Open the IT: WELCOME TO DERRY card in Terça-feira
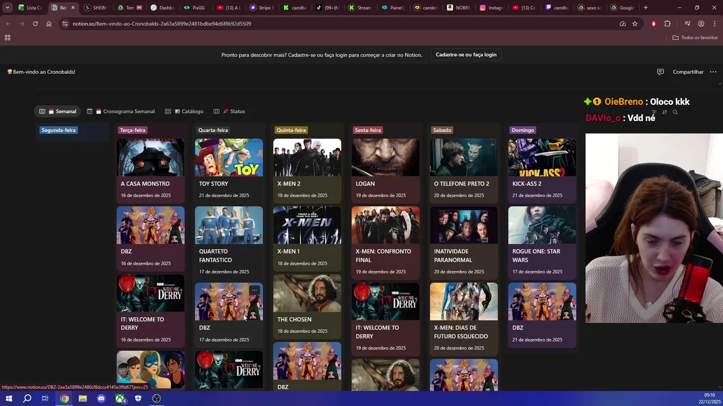This screenshot has height=406, width=723. 150,310
